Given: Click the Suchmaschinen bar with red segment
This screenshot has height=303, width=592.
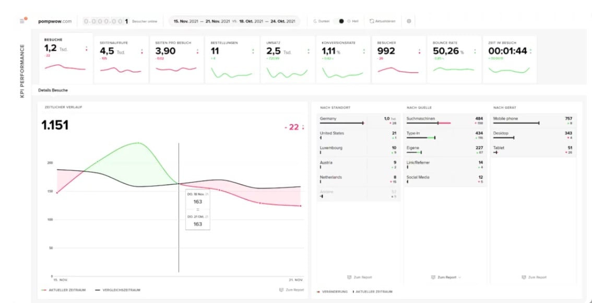Looking at the screenshot, I should (x=429, y=123).
